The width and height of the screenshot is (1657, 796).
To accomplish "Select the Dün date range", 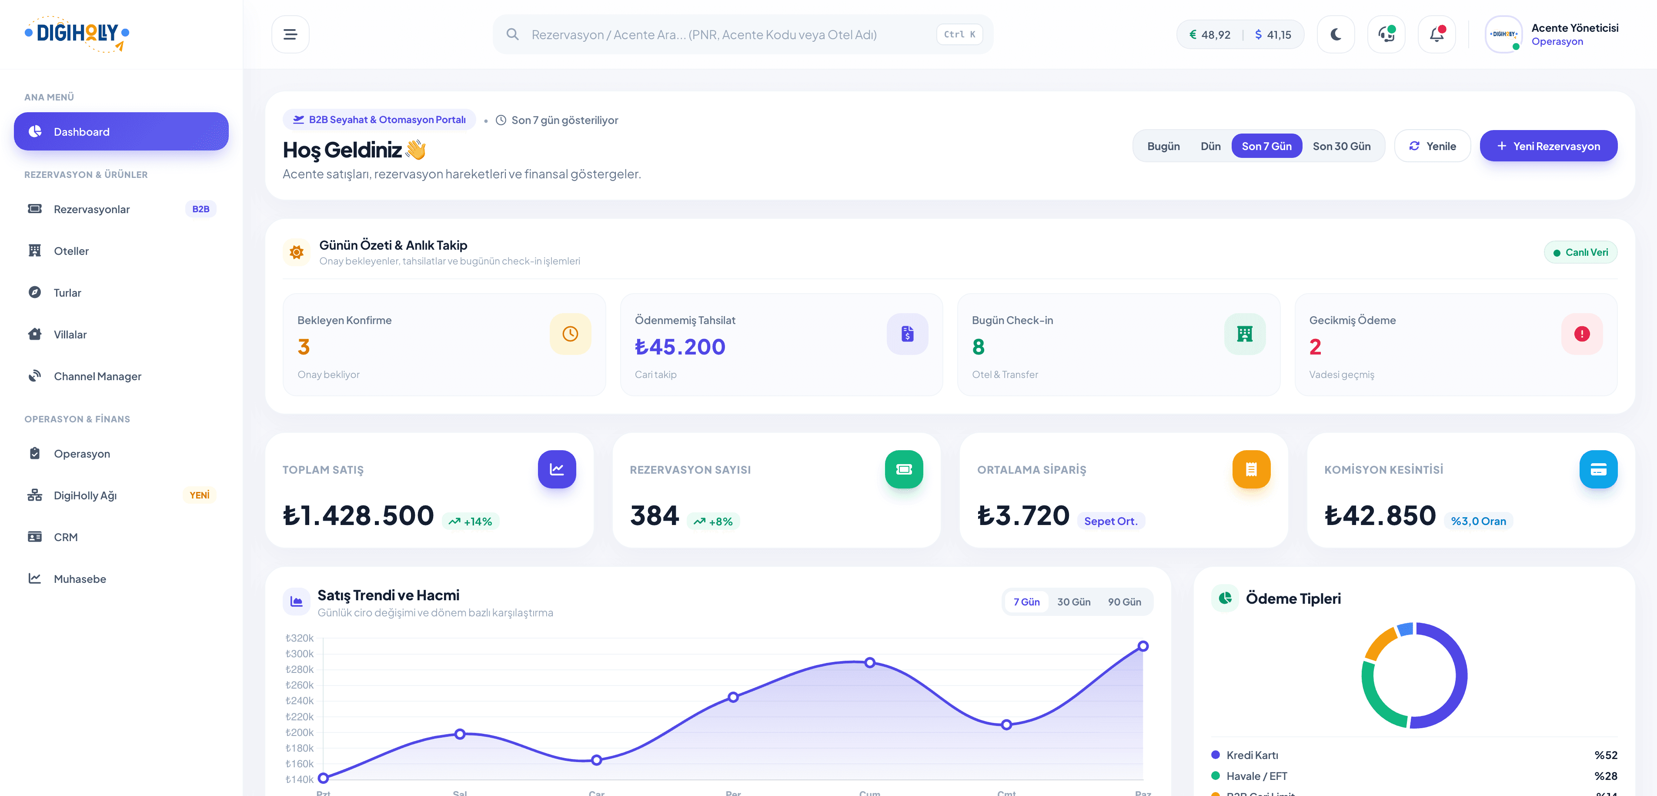I will [x=1210, y=146].
